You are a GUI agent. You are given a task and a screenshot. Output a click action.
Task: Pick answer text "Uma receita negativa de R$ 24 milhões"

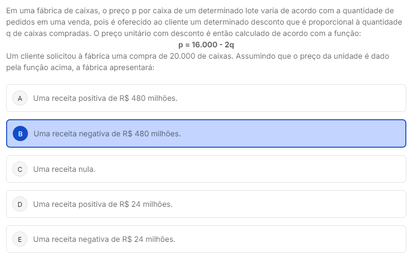tap(104, 239)
